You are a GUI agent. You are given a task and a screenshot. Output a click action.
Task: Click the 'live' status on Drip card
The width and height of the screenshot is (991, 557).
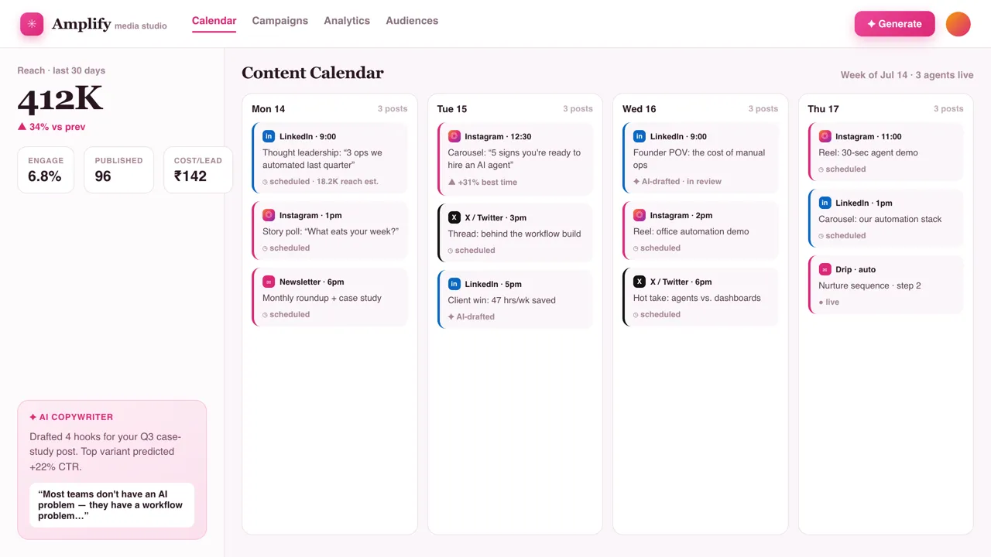coord(829,302)
